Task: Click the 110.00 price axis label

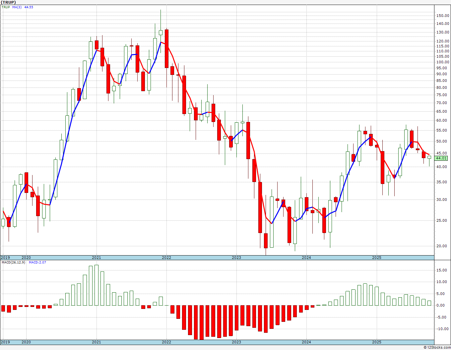Action: [443, 51]
